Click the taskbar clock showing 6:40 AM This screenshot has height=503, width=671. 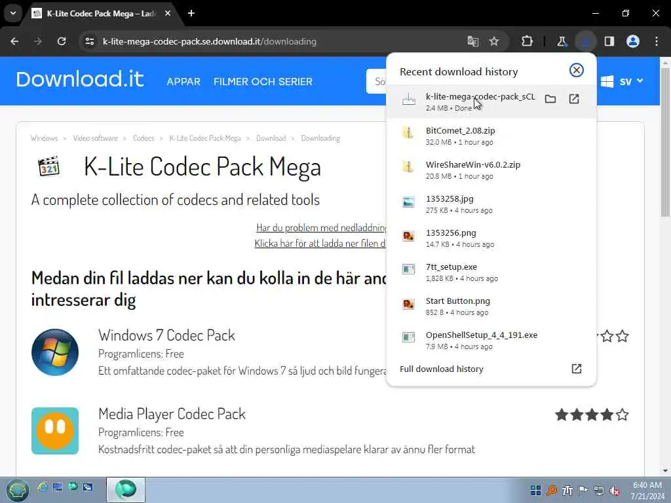(x=647, y=490)
